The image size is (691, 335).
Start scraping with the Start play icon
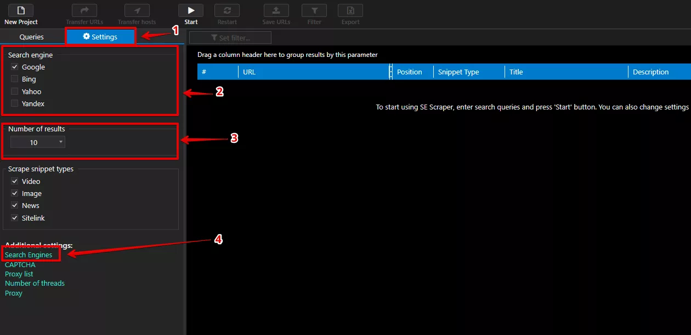[x=191, y=10]
